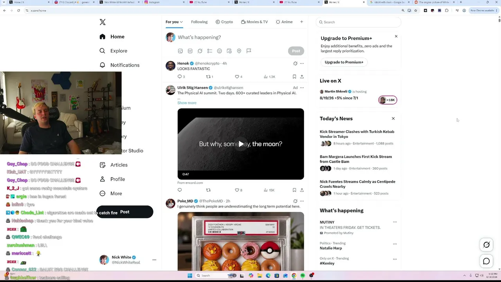Click the flag icon in composer toolbar
The image size is (501, 282).
[x=249, y=51]
